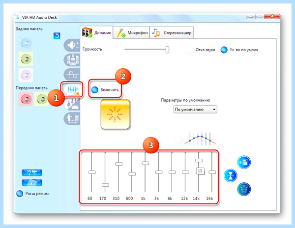Click the wrench settings button
This screenshot has height=228, width=295.
[32, 172]
